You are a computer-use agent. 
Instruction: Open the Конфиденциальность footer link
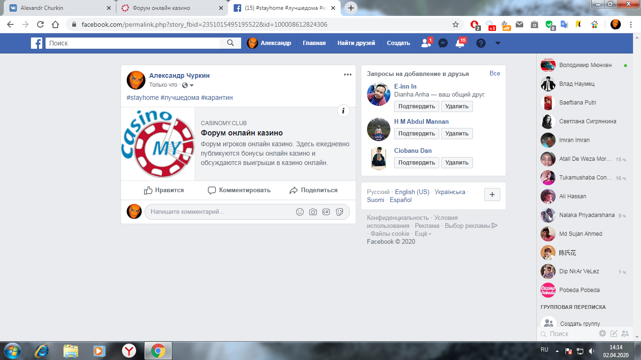(398, 218)
